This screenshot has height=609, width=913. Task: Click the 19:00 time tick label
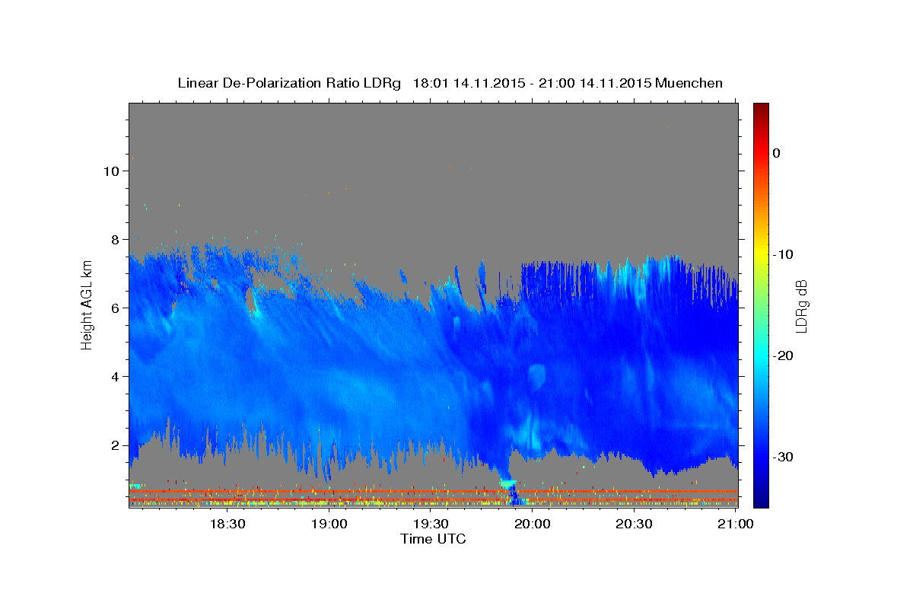329,525
